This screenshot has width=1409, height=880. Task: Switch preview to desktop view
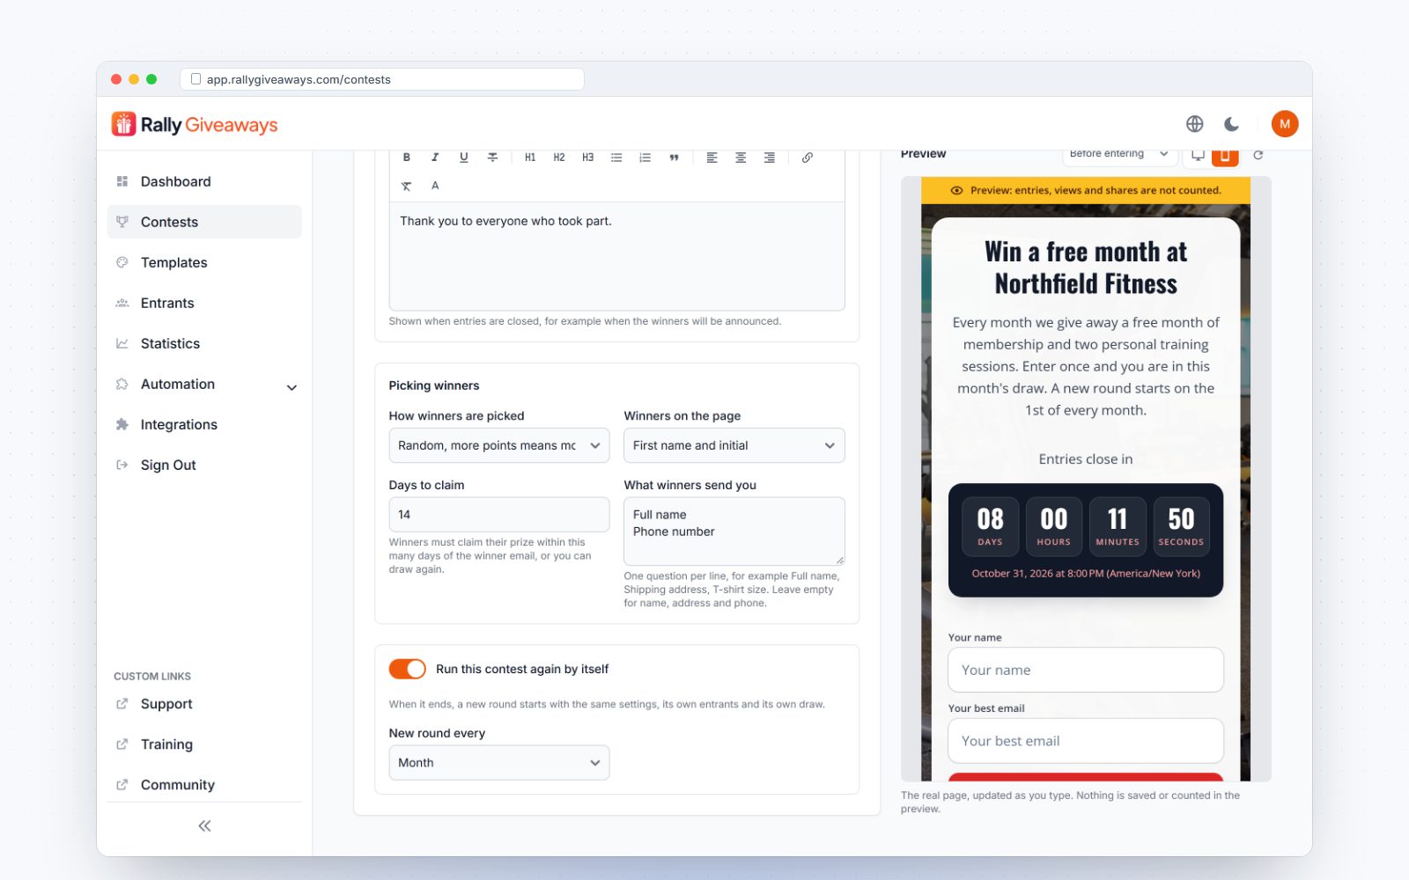[x=1199, y=155]
